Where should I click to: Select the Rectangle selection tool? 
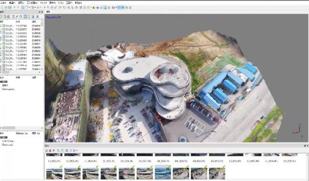click(27, 7)
